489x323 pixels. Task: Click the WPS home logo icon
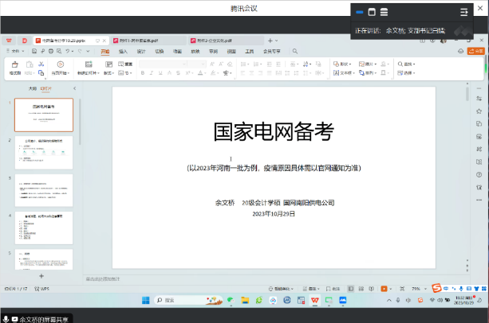tap(9, 40)
